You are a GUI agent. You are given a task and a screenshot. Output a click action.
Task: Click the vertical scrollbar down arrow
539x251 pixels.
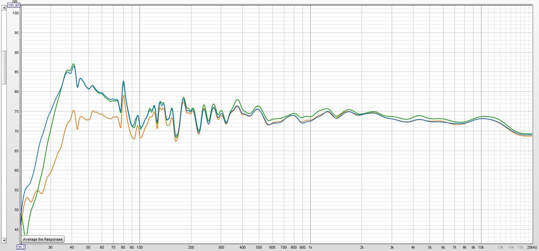pos(4,241)
